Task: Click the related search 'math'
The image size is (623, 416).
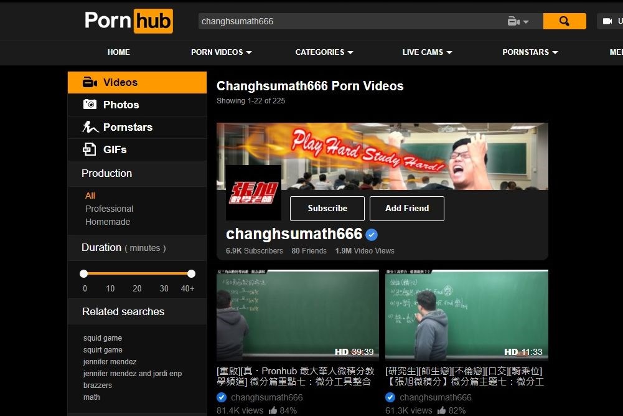Action: tap(91, 397)
